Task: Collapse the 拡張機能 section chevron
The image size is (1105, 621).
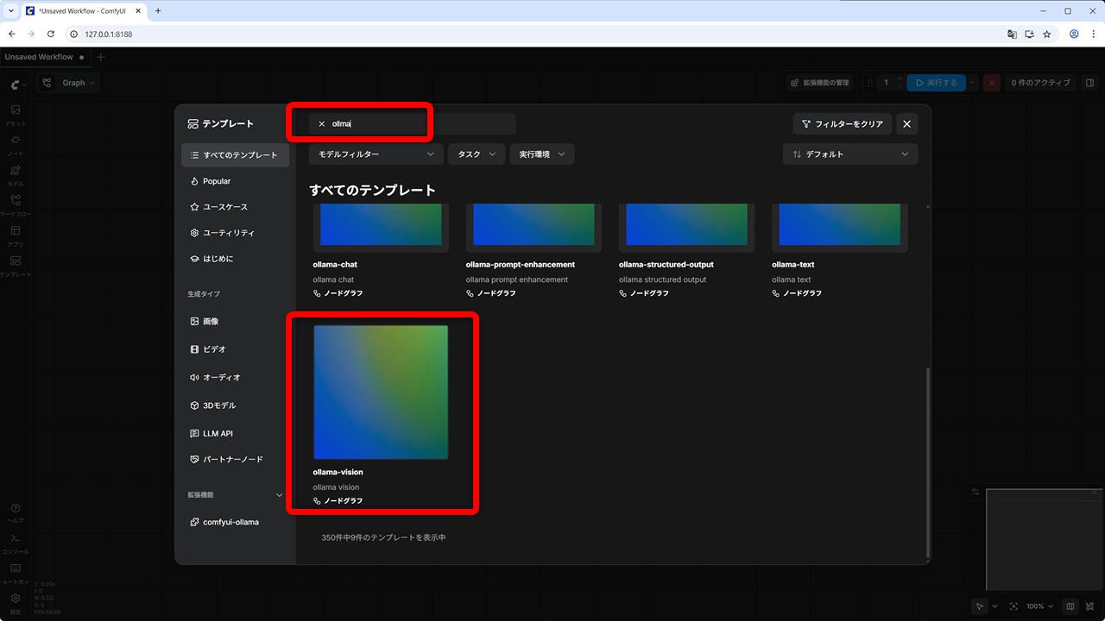Action: [x=279, y=495]
